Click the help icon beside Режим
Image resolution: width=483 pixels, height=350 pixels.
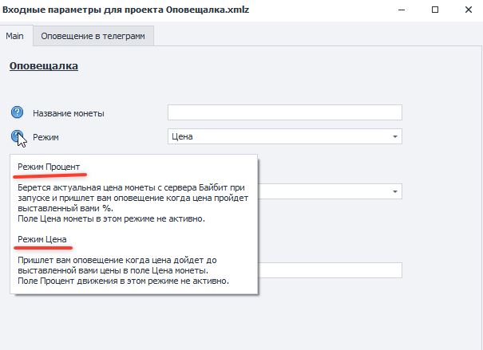(x=18, y=136)
